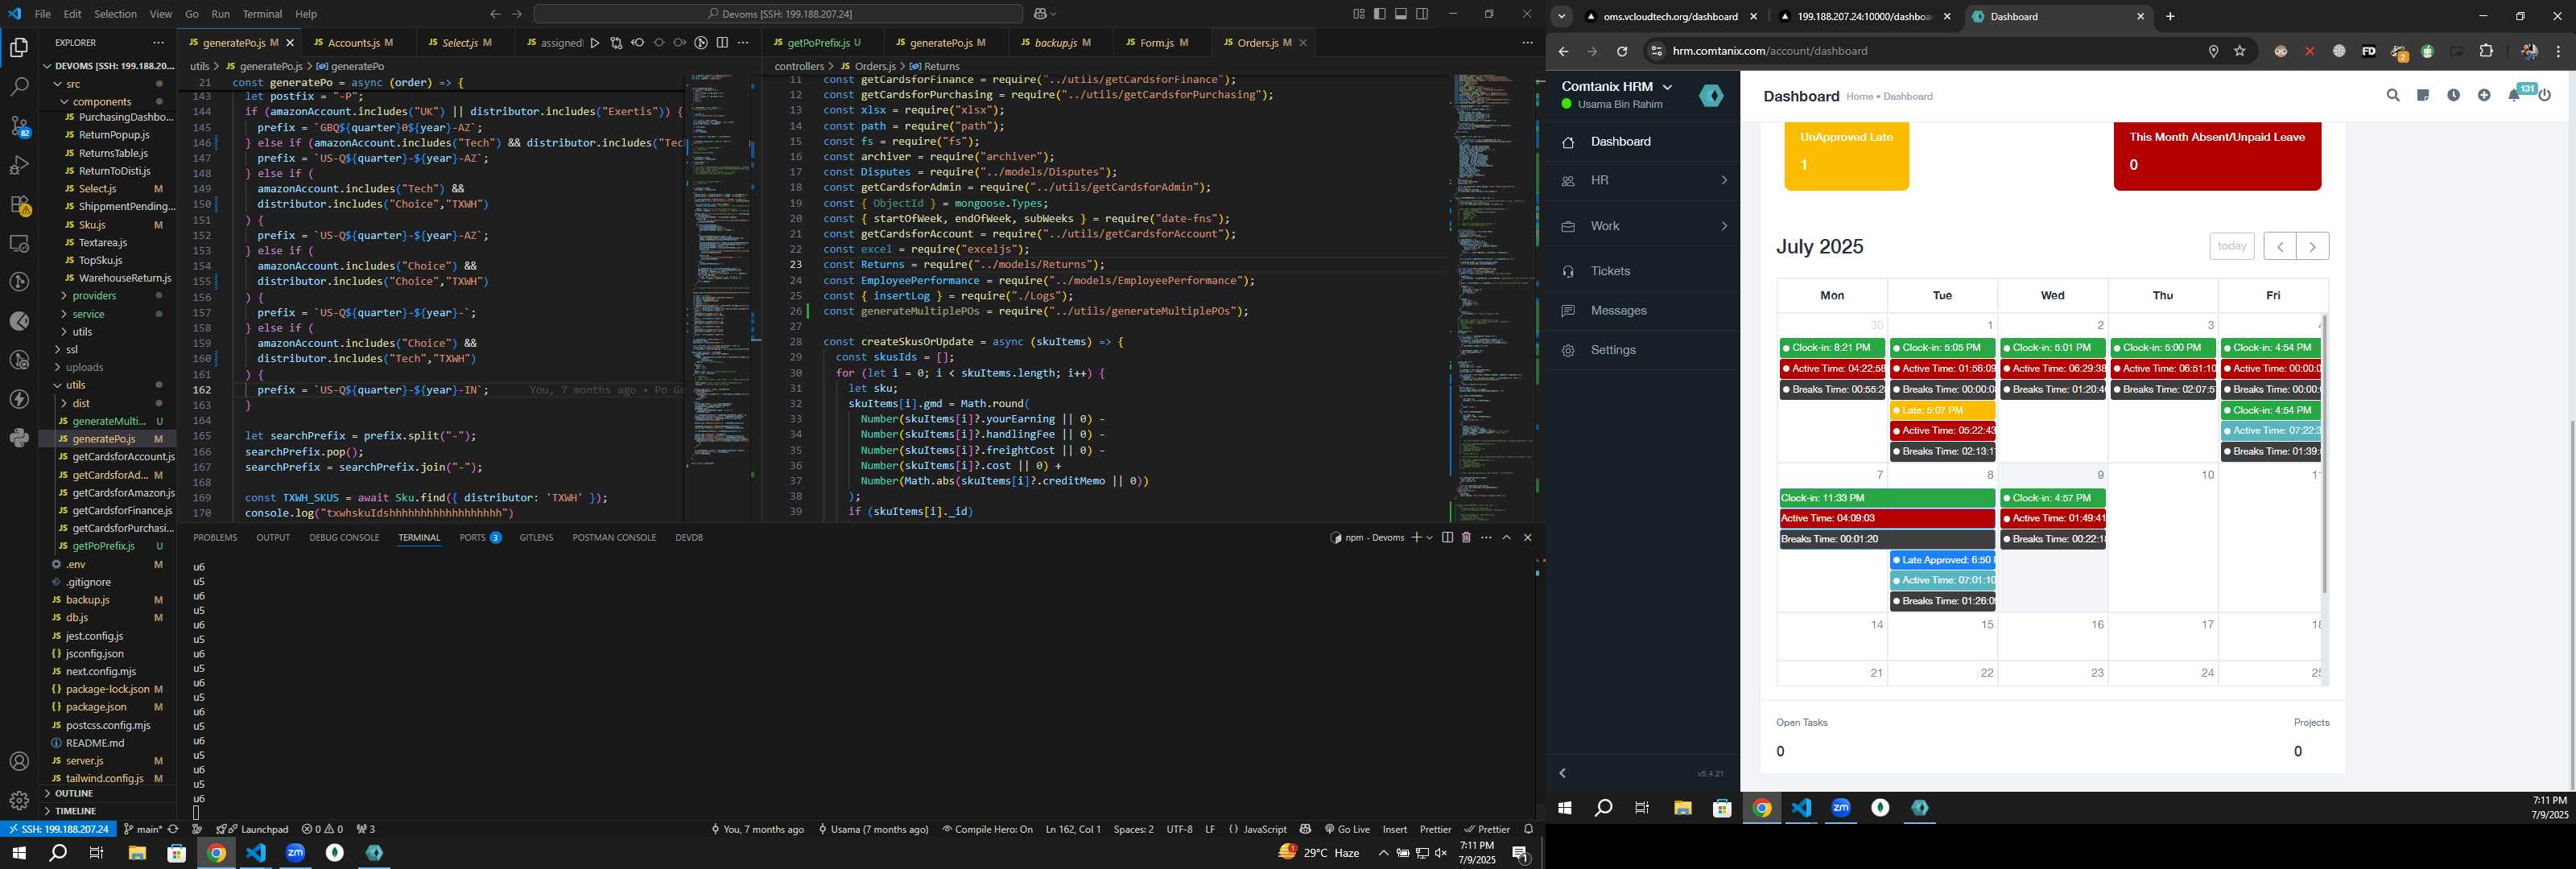
Task: Click the HRM power logout icon
Action: tap(2545, 96)
